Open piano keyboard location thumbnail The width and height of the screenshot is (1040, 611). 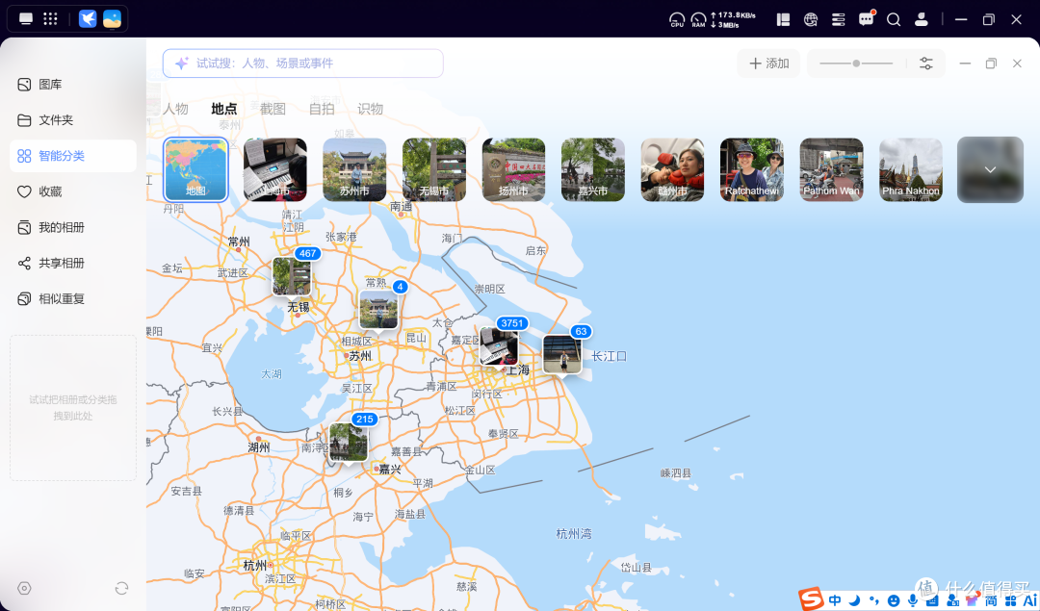click(x=275, y=169)
